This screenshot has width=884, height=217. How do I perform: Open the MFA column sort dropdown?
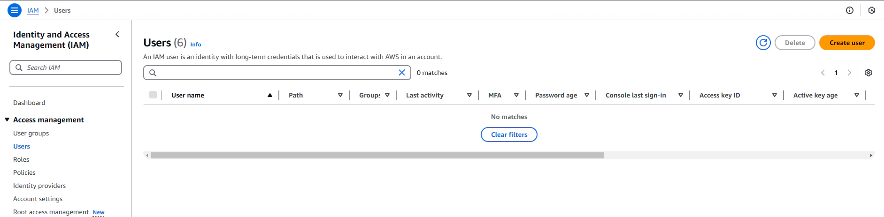(516, 95)
